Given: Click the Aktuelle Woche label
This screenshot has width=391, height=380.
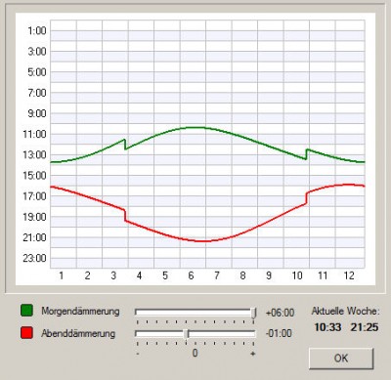Looking at the screenshot, I should point(345,311).
